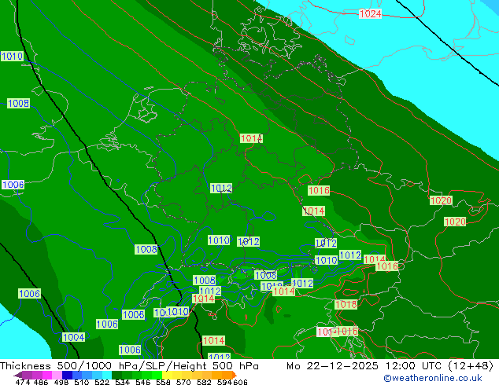The width and height of the screenshot is (499, 385).
Task: Click the blue 1004 isobar label
Action: pyautogui.click(x=74, y=337)
